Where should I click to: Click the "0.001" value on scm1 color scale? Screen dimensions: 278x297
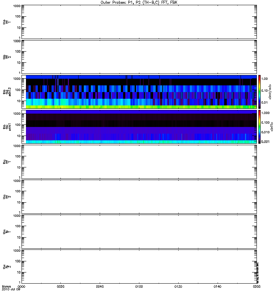coord(265,142)
